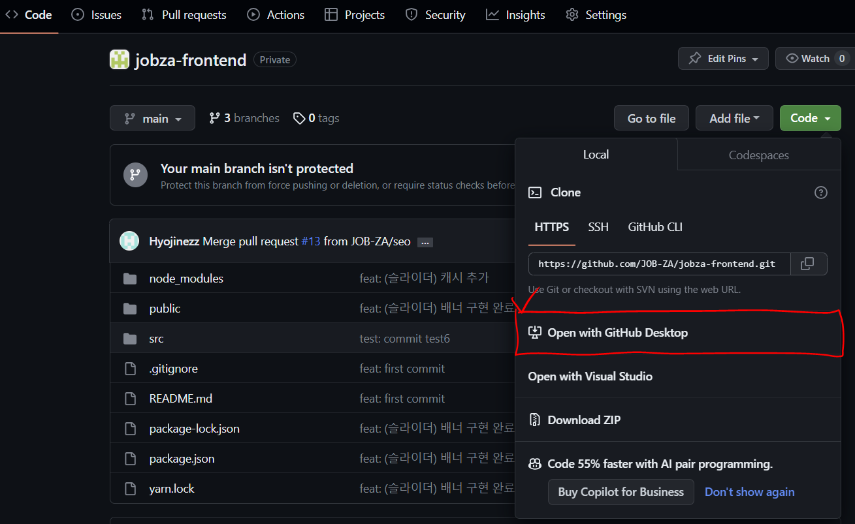
Task: Click the src folder icon
Action: point(130,339)
